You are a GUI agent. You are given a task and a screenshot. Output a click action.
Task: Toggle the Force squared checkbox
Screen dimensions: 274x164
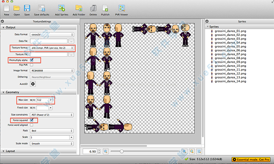[x=32, y=120]
